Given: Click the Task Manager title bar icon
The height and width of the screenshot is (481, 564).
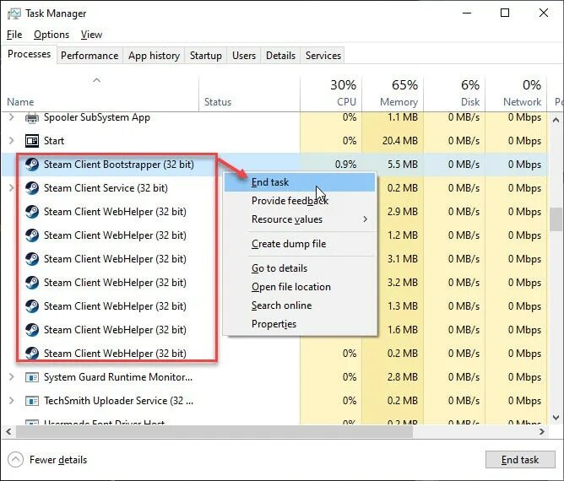Looking at the screenshot, I should pyautogui.click(x=14, y=14).
